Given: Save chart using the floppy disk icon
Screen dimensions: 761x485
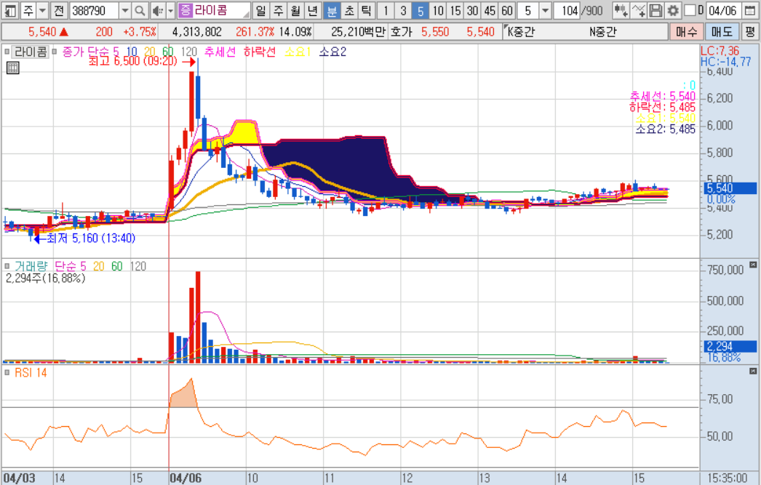Looking at the screenshot, I should click(656, 10).
